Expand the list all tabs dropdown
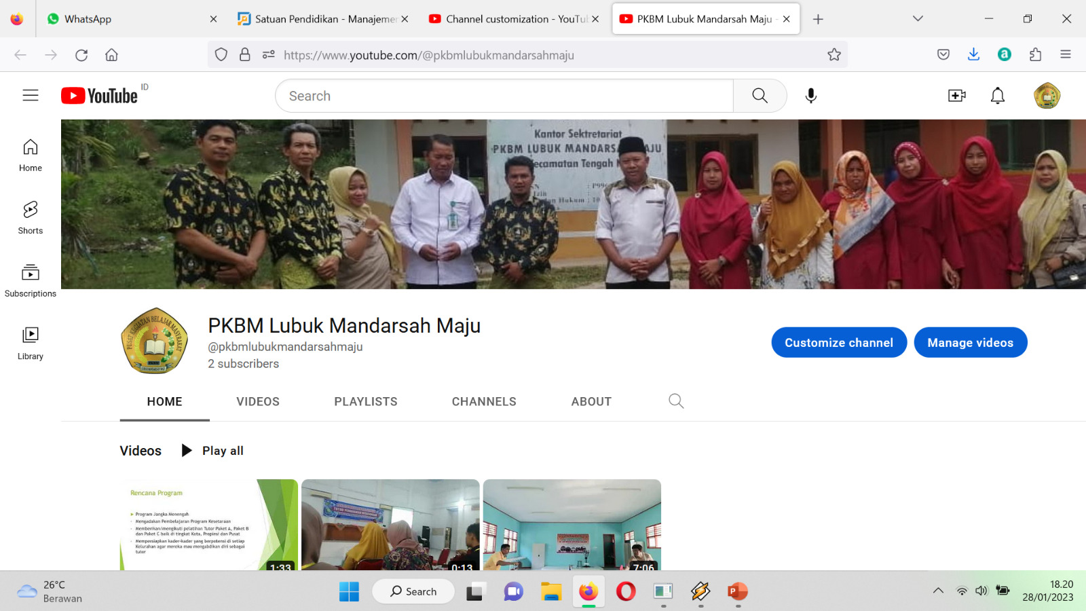This screenshot has width=1086, height=611. (x=918, y=19)
